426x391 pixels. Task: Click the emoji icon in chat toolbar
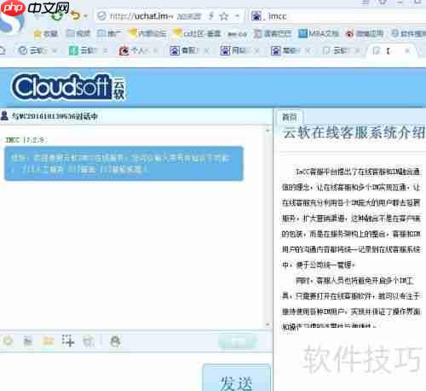click(x=8, y=341)
